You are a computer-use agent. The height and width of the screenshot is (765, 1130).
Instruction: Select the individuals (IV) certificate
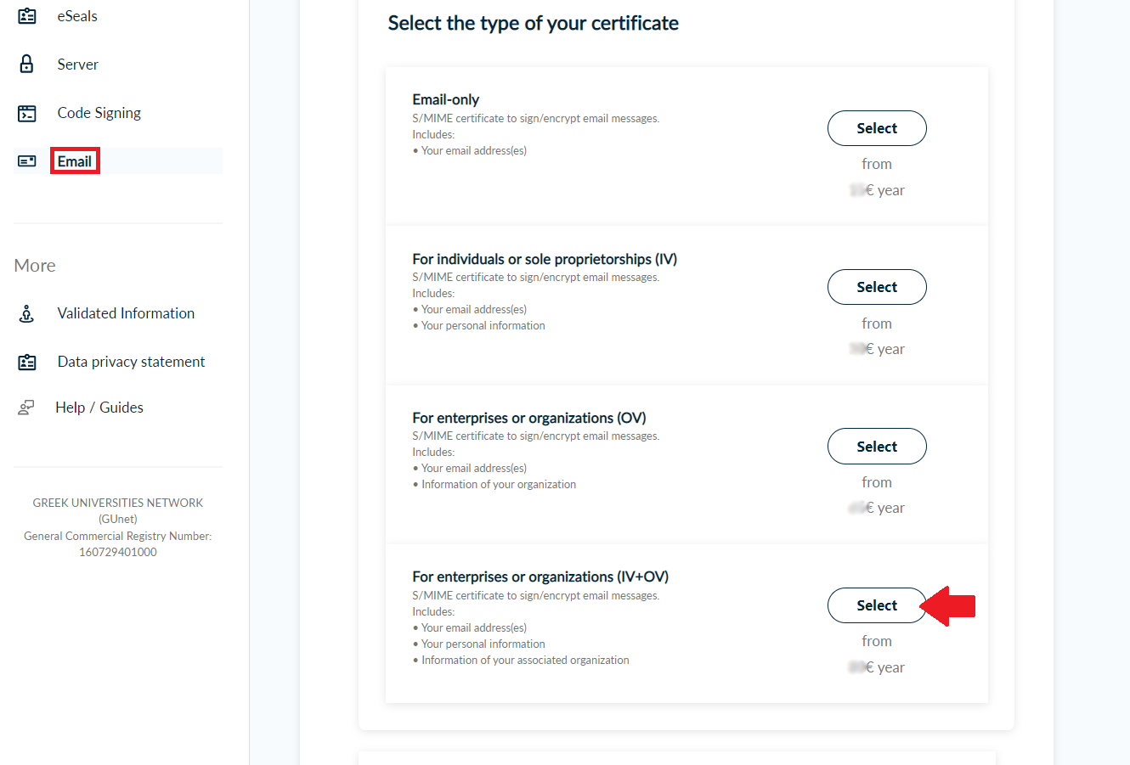point(877,287)
